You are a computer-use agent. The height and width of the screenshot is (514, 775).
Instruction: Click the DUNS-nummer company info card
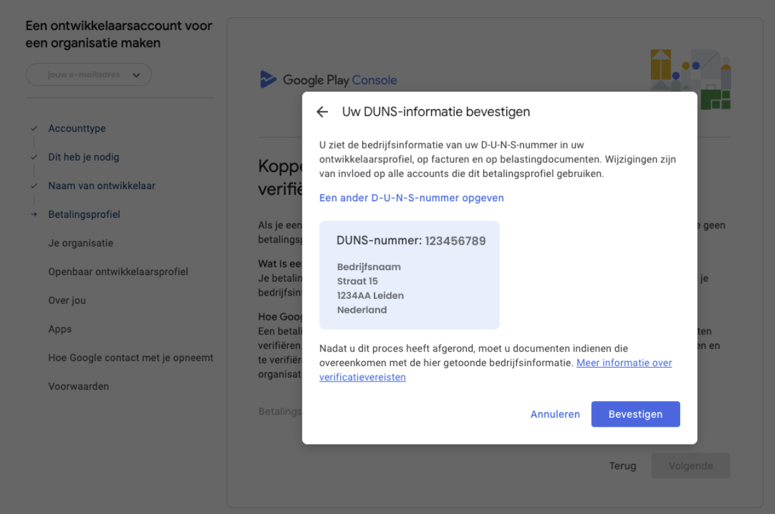pos(409,275)
